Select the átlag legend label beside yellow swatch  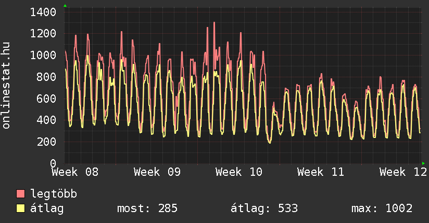47,209
